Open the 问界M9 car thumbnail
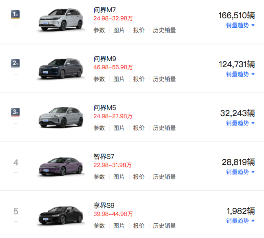264x238 pixels. (x=61, y=69)
